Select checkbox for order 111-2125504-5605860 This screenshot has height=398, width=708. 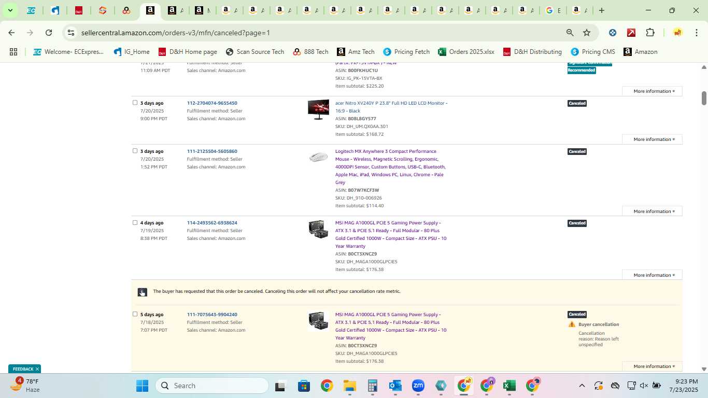[135, 151]
